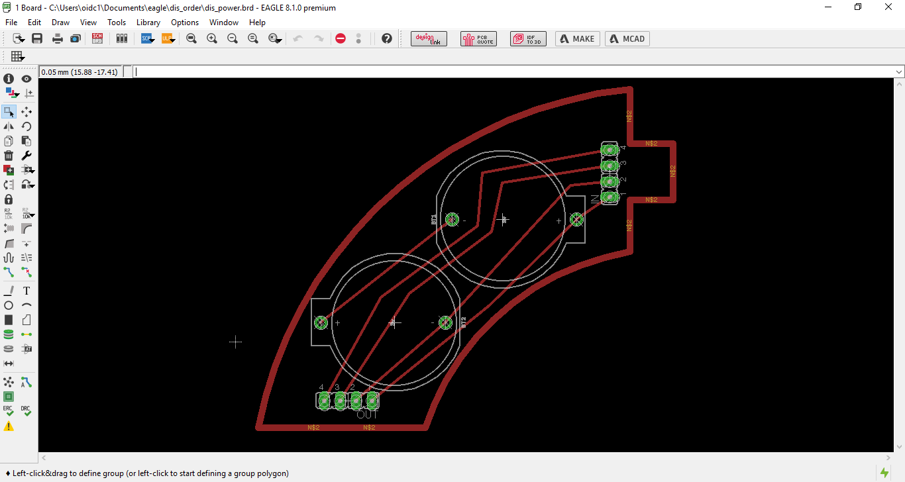The width and height of the screenshot is (905, 482).
Task: Select the Add part tool
Action: point(9,170)
